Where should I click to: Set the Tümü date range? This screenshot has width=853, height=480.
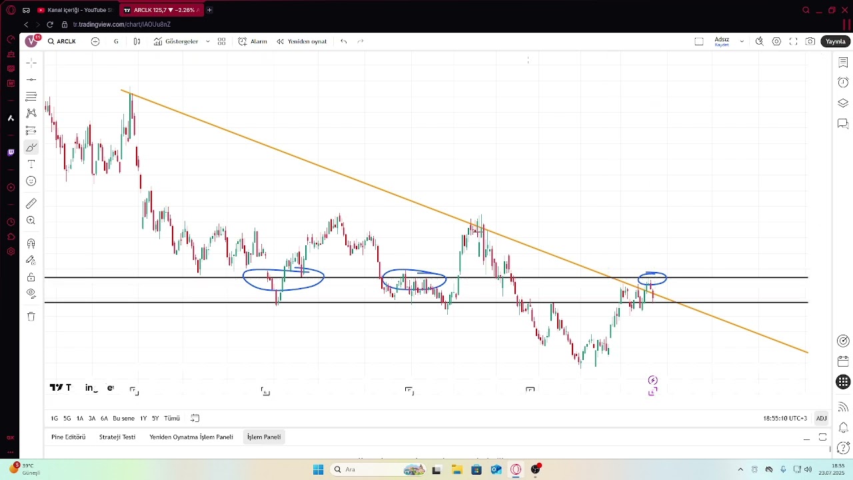(172, 419)
